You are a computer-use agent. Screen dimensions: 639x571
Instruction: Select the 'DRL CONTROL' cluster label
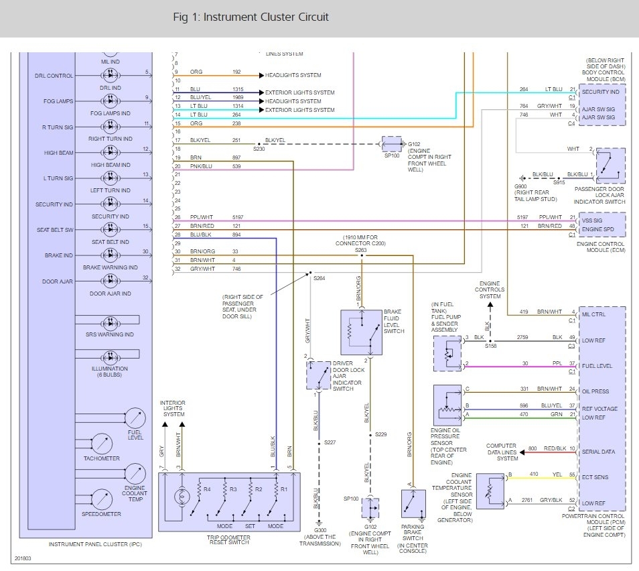coord(54,76)
